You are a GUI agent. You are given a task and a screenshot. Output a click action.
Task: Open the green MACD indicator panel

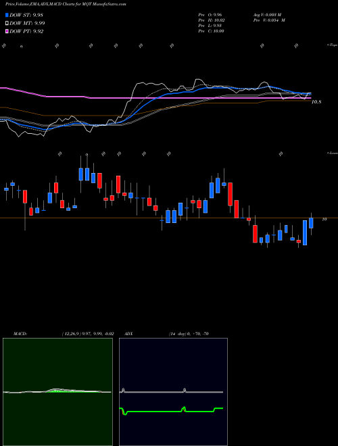(57, 392)
